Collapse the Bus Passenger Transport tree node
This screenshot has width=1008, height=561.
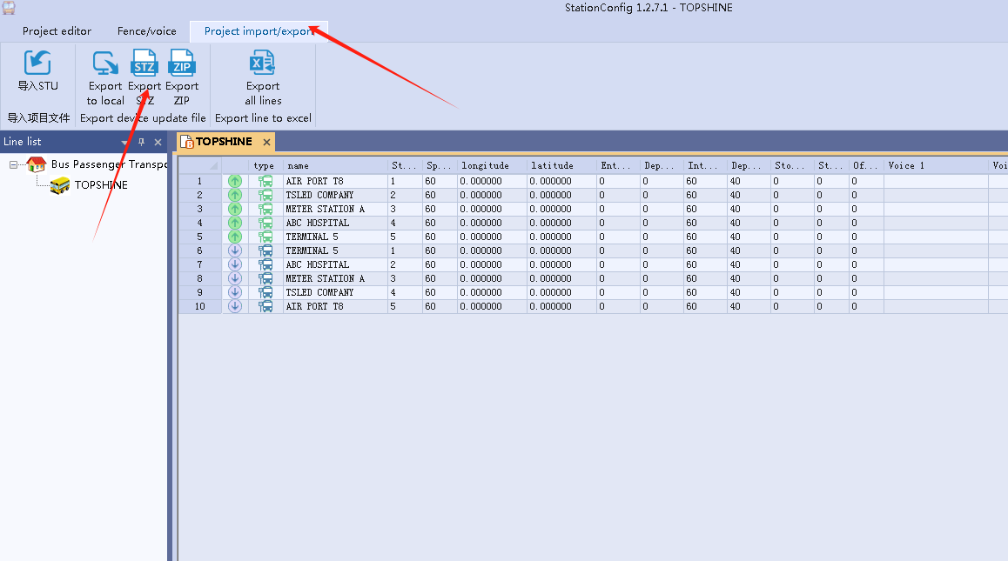coord(14,164)
